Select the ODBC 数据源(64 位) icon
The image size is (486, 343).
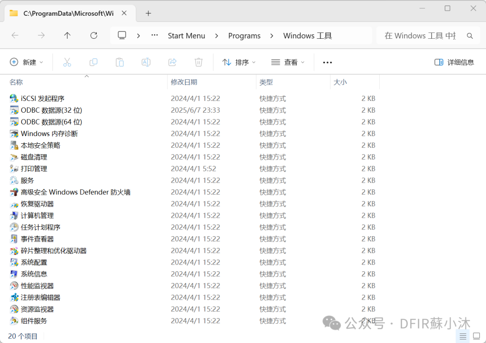point(14,122)
